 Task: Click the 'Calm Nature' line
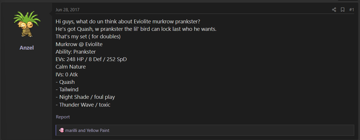click(71, 67)
